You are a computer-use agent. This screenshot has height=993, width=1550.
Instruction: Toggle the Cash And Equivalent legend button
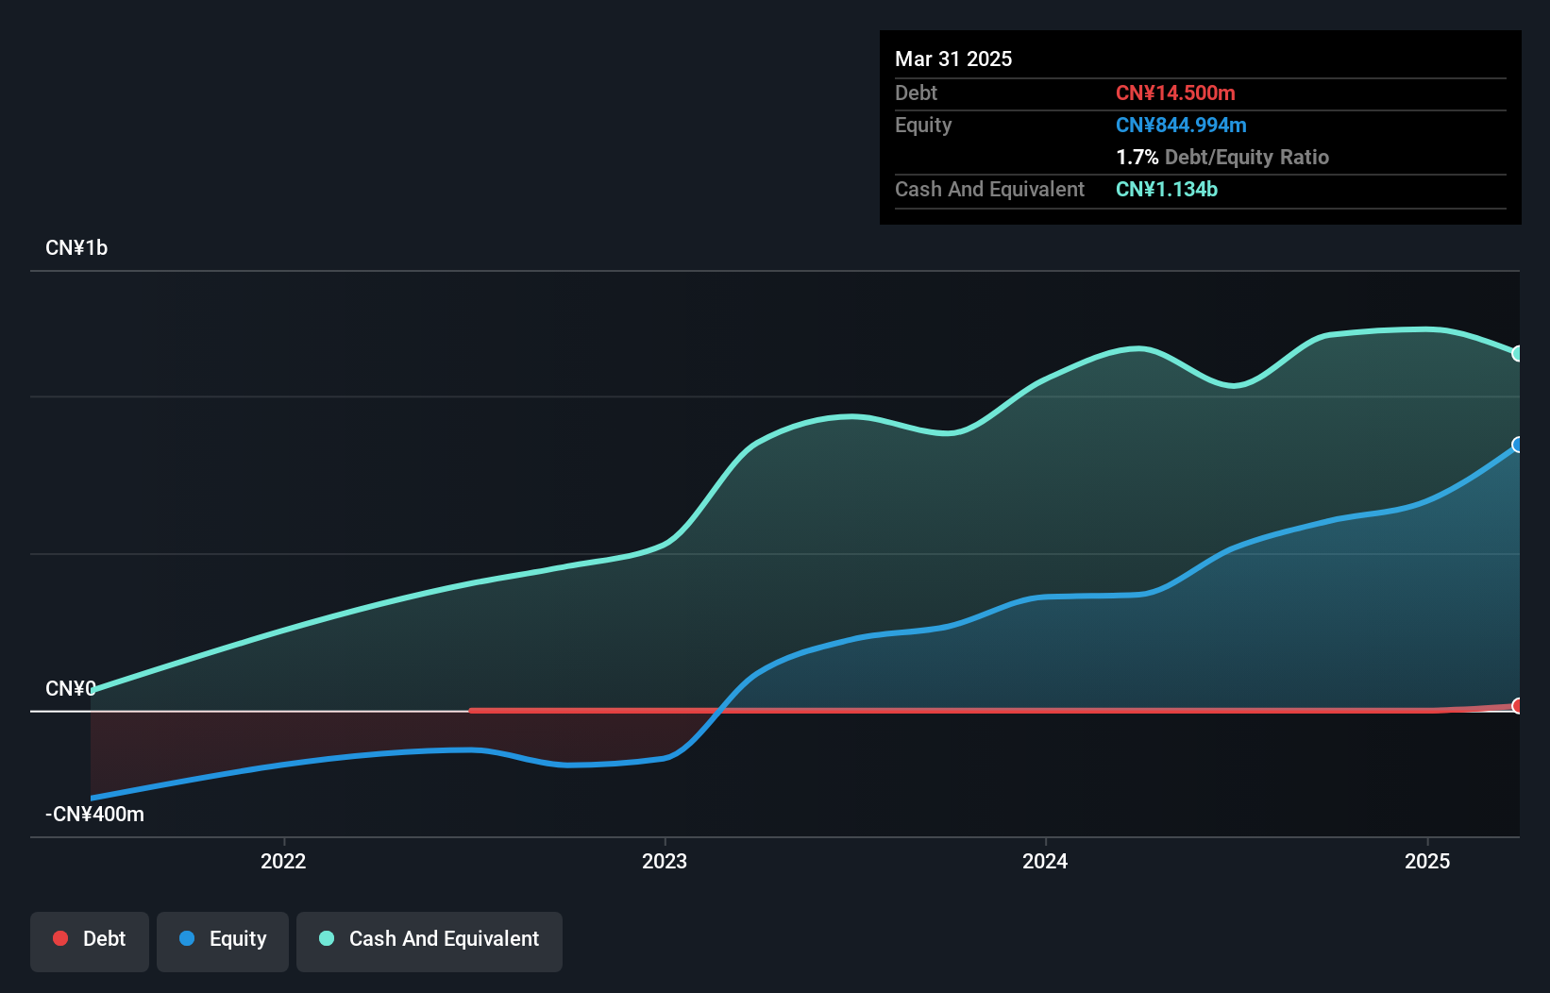pyautogui.click(x=430, y=941)
